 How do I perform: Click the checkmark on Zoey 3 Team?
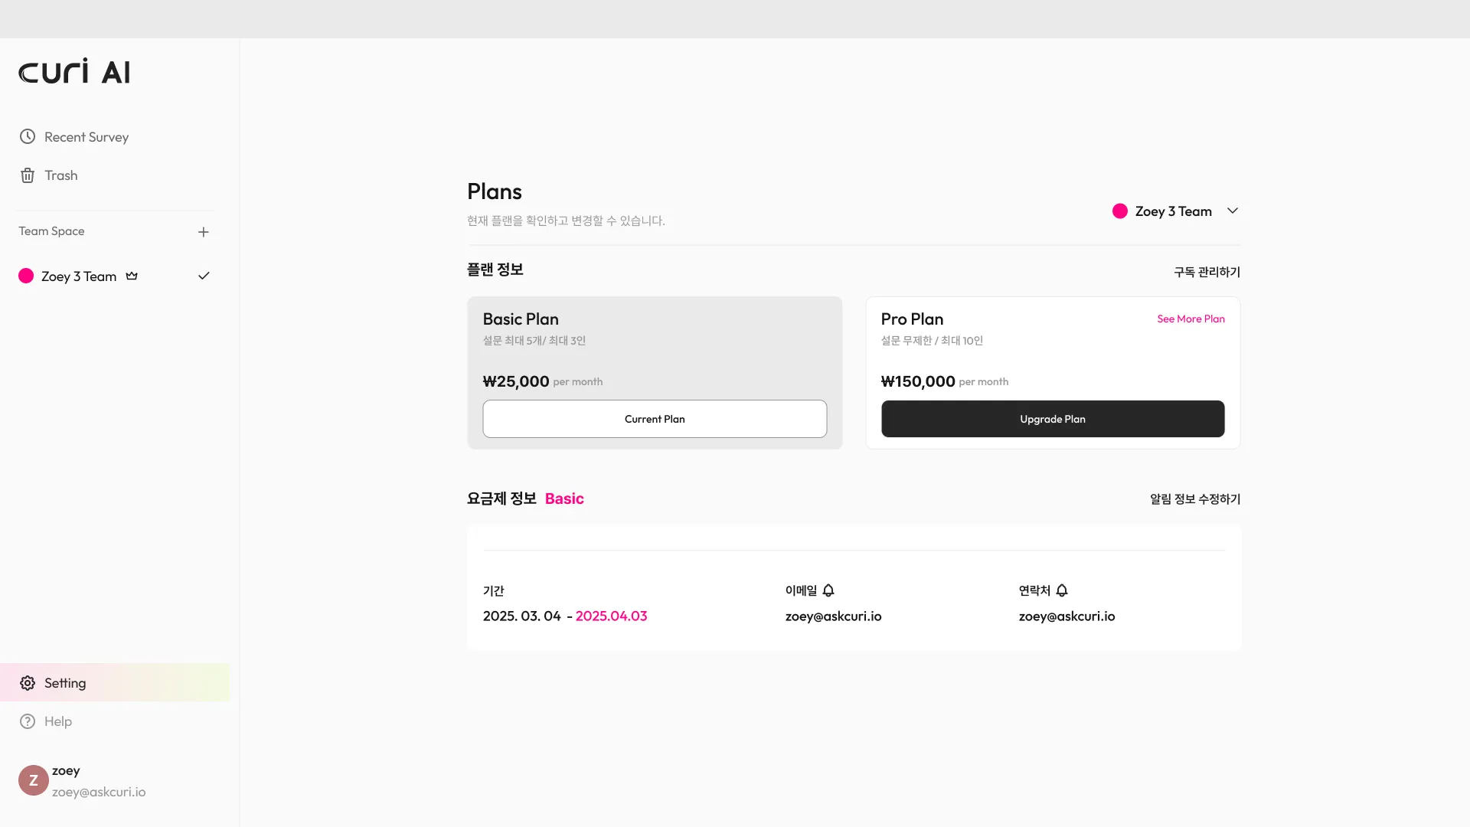pyautogui.click(x=204, y=276)
